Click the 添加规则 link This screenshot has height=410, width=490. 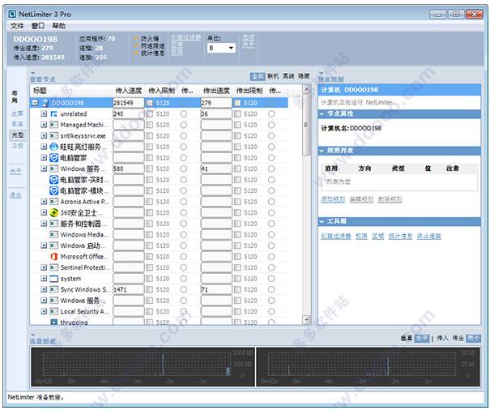pos(333,199)
